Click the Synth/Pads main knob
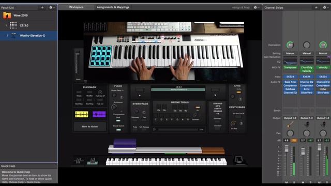Image resolution: width=331 pixels, height=186 pixels. pyautogui.click(x=137, y=111)
